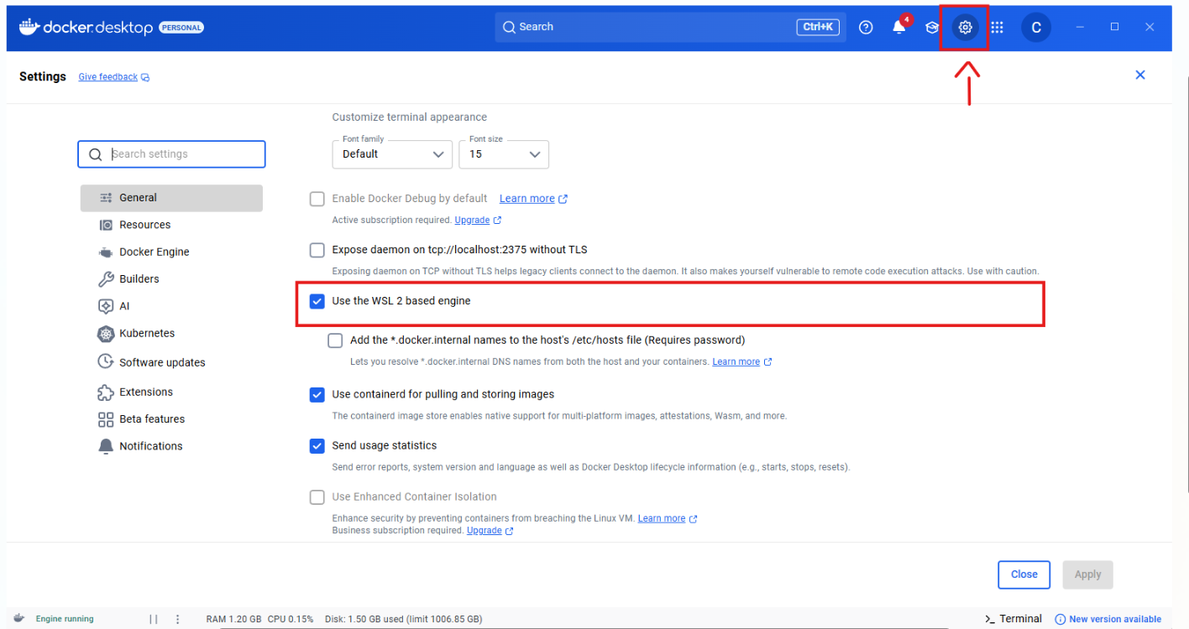
Task: Open the user account avatar C
Action: 1036,28
